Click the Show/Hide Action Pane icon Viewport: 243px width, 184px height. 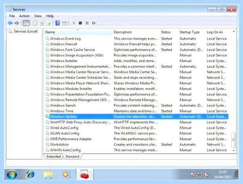(x=64, y=23)
